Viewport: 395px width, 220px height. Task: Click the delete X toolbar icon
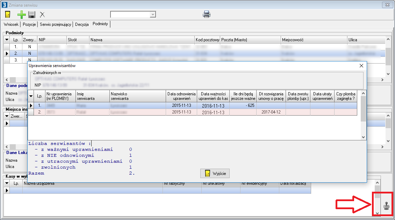pyautogui.click(x=42, y=15)
